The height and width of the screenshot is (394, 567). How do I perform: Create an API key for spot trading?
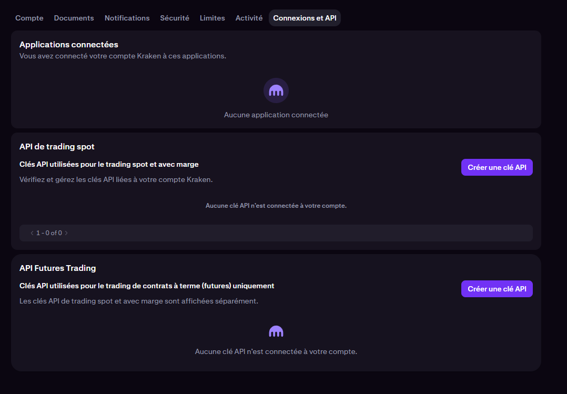coord(497,167)
